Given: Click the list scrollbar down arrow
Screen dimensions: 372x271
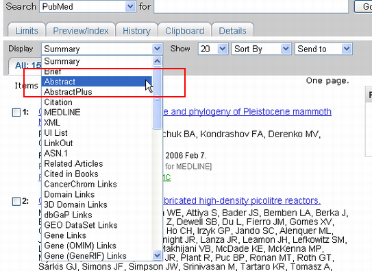Looking at the screenshot, I should click(x=157, y=255).
